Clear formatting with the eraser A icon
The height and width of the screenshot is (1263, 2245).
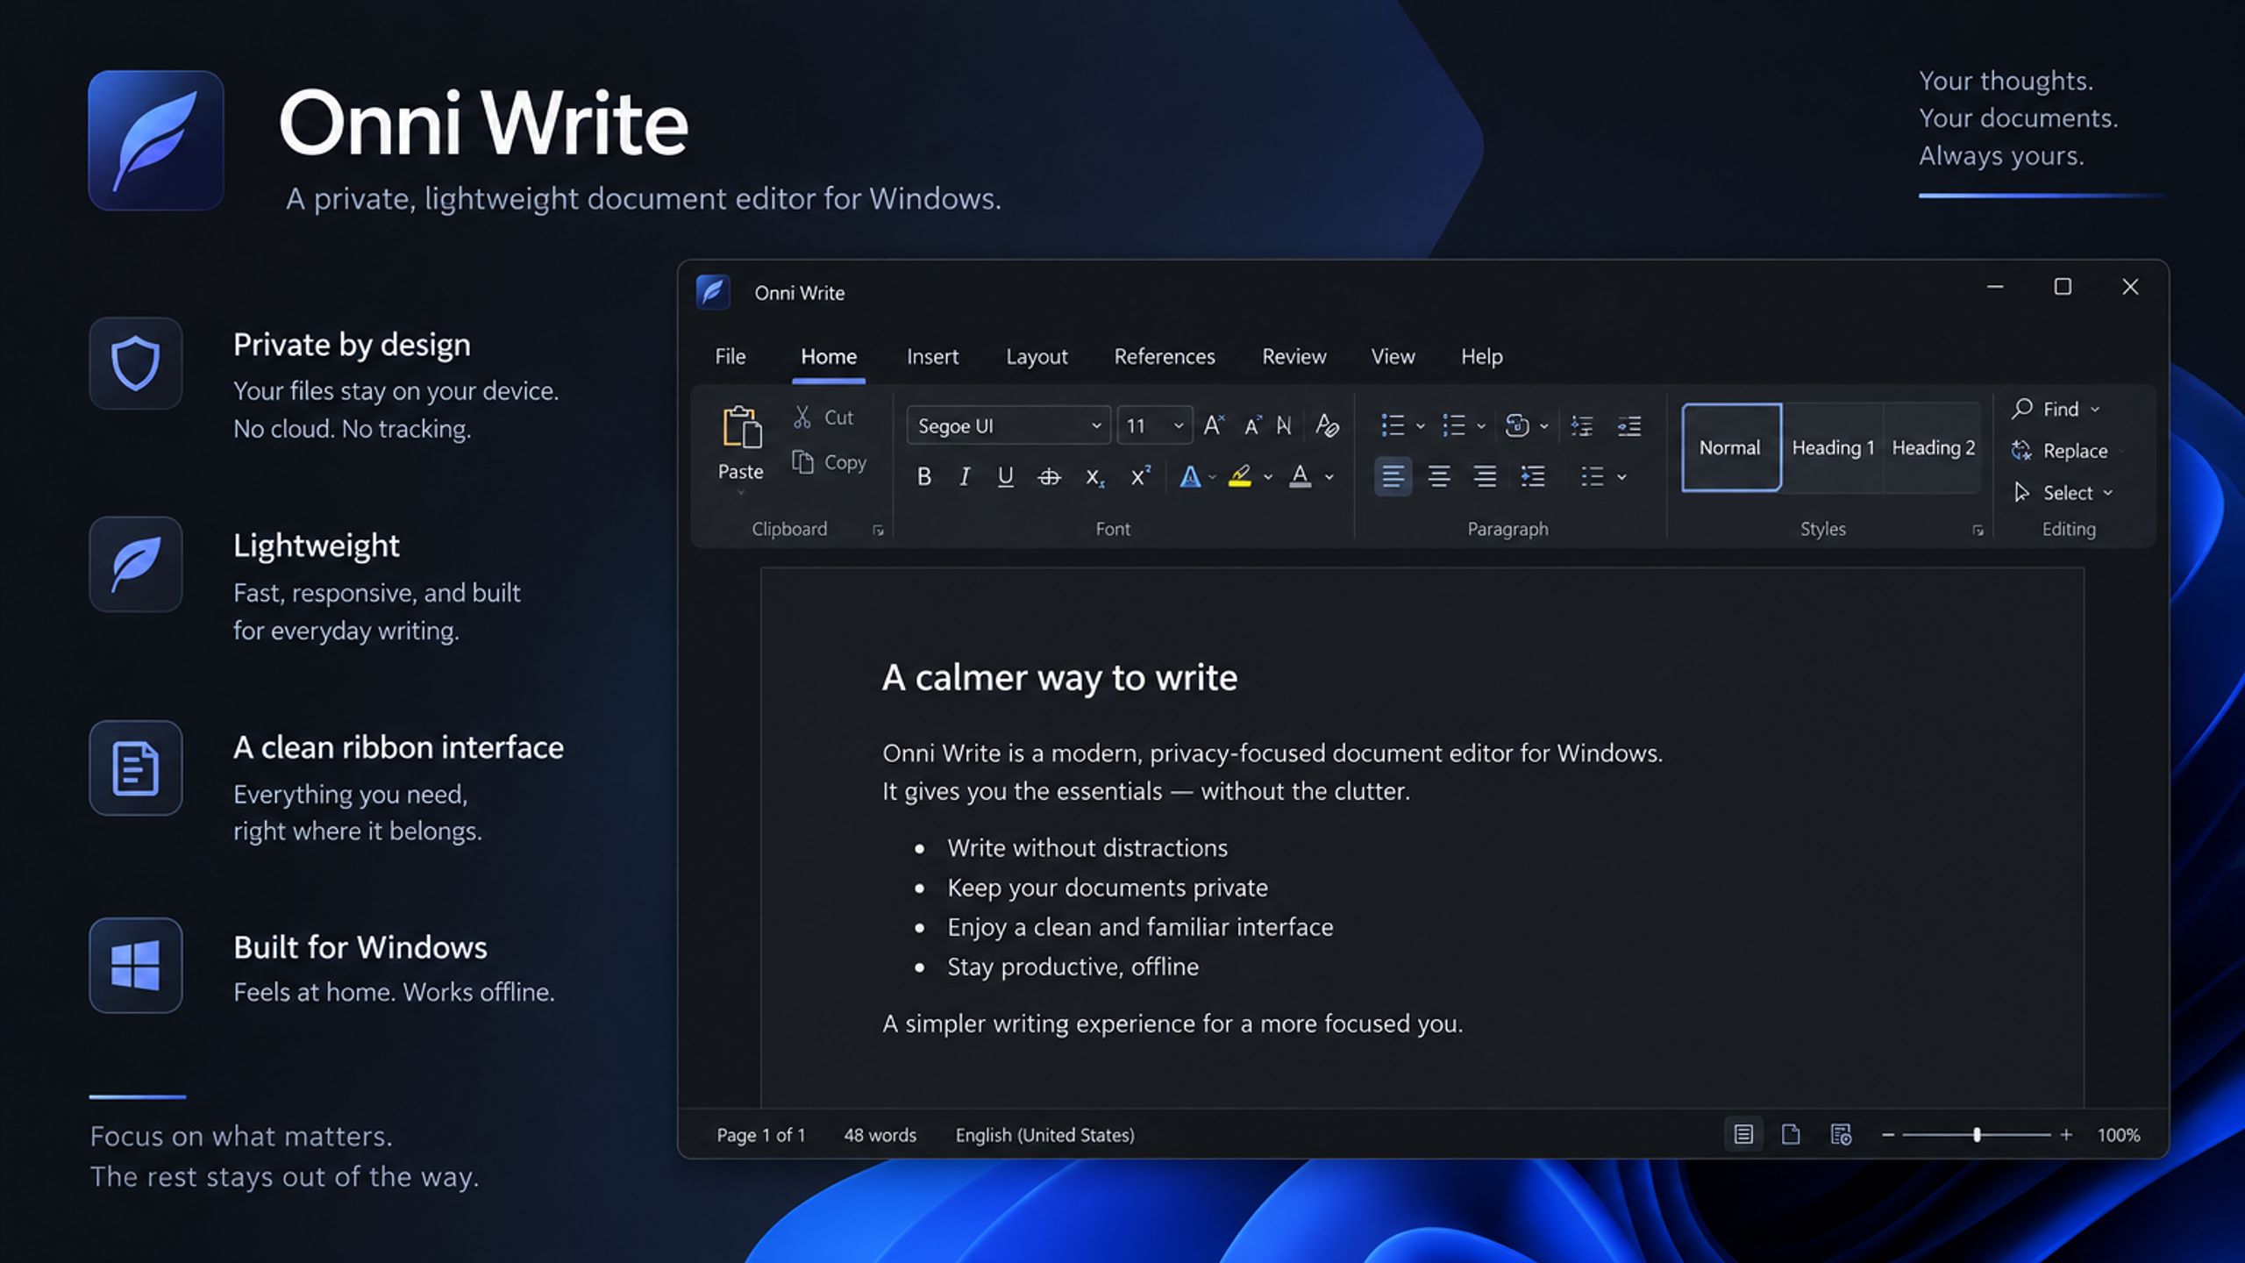pyautogui.click(x=1327, y=425)
